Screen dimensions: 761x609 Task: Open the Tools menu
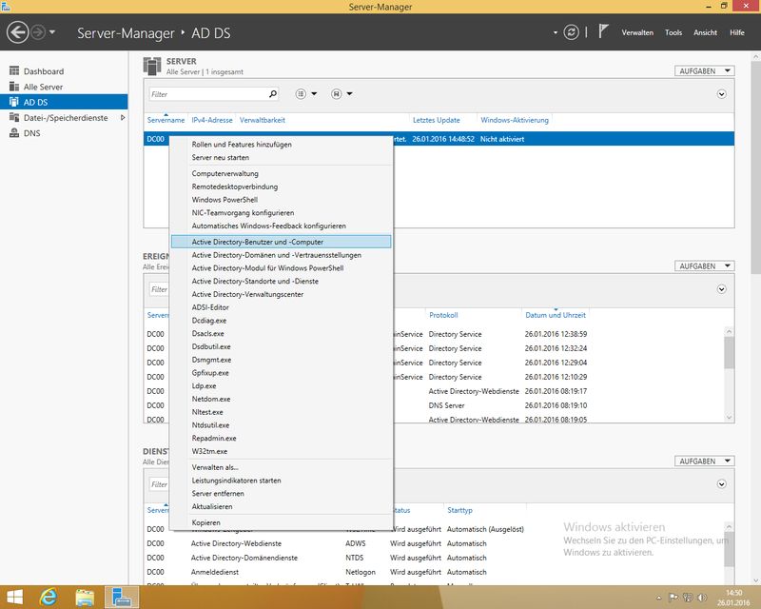pos(673,32)
